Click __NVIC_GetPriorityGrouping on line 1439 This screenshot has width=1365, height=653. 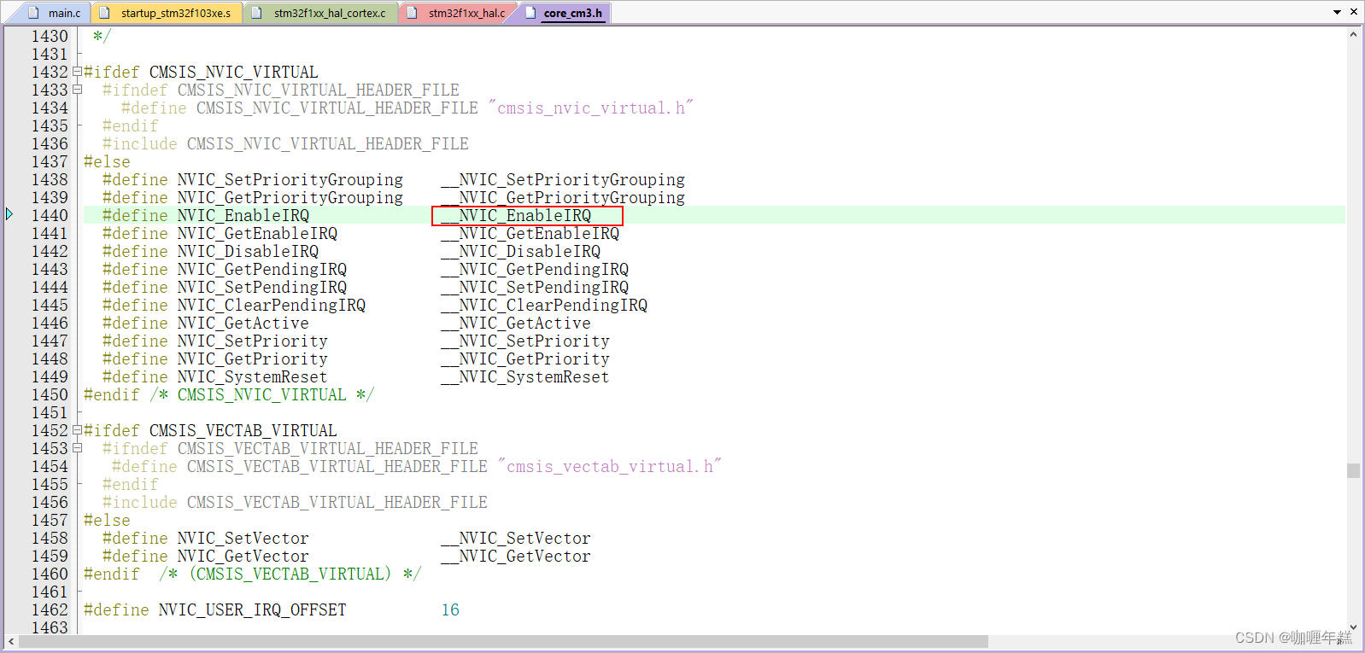(x=563, y=197)
